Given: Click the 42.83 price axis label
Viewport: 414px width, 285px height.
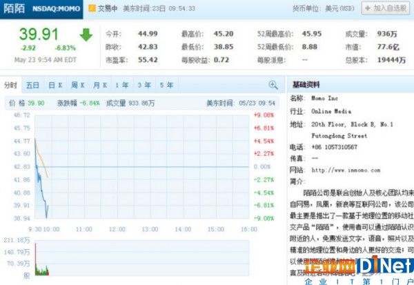Looking at the screenshot, I should click(x=22, y=167).
